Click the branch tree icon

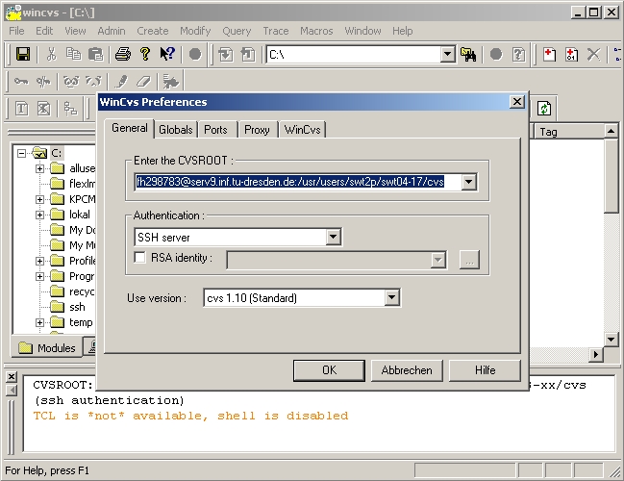coord(71,109)
